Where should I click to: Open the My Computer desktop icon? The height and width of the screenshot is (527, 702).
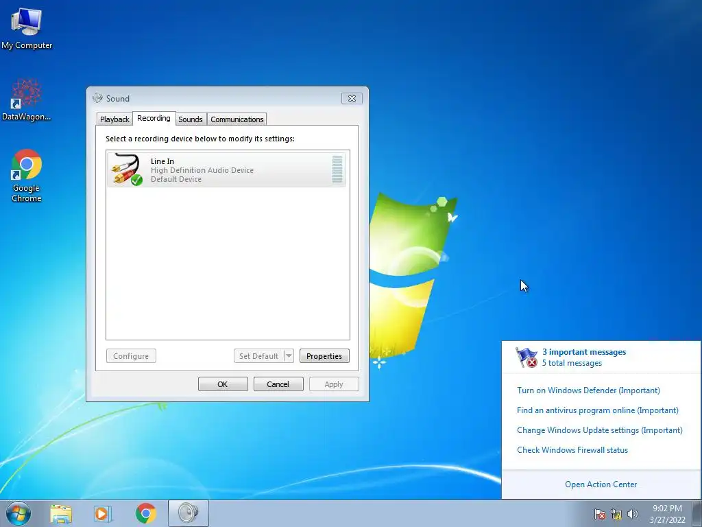27,28
